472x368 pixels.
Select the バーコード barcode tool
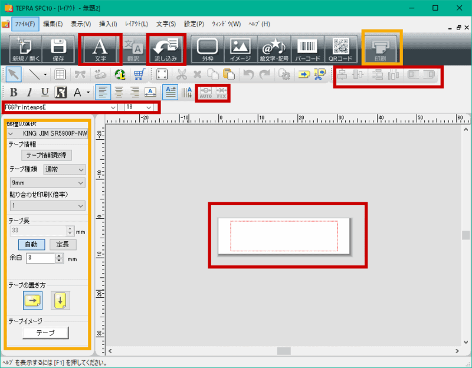point(307,49)
